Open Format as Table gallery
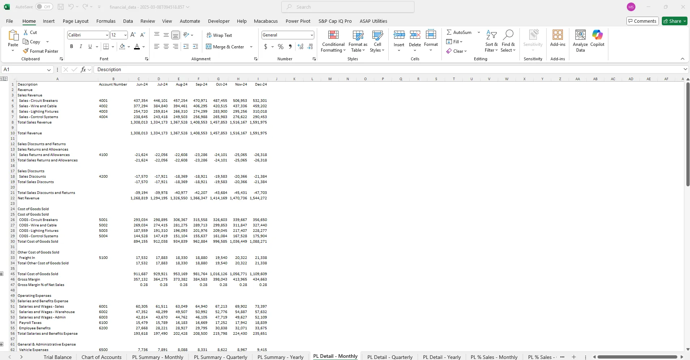 [x=358, y=42]
